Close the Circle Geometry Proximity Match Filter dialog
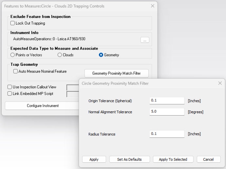This screenshot has width=226, height=169. [220, 83]
